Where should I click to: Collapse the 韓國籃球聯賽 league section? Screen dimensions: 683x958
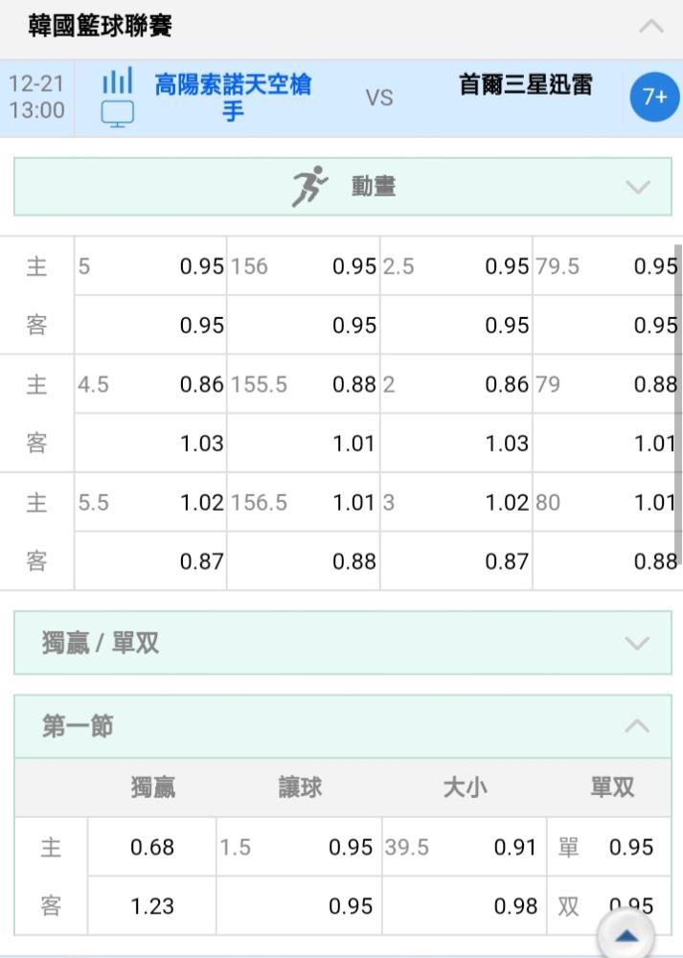[651, 26]
